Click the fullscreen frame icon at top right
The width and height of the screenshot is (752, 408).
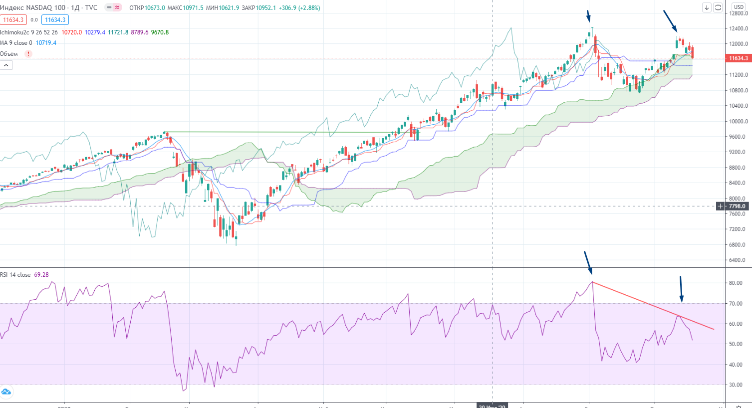point(718,7)
